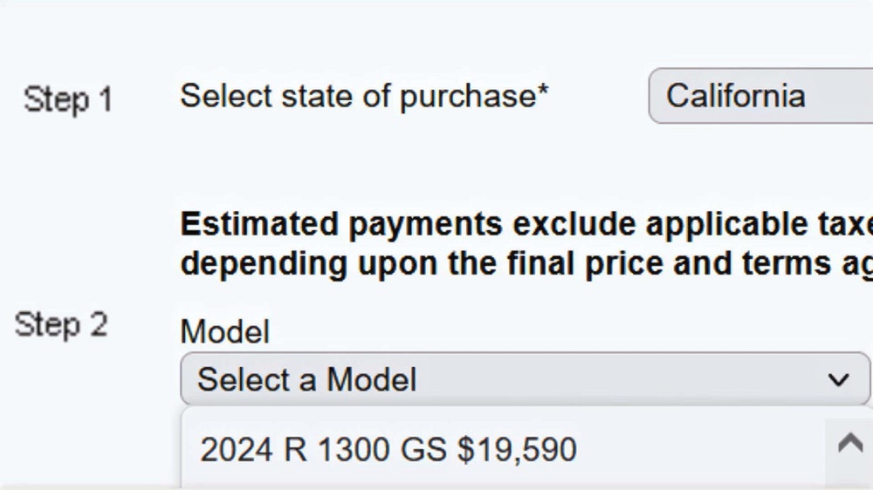Click the Select state of purchase label

tap(358, 96)
